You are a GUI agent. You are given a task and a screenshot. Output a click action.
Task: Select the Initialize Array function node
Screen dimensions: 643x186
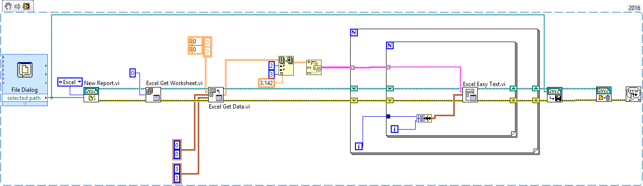[286, 66]
